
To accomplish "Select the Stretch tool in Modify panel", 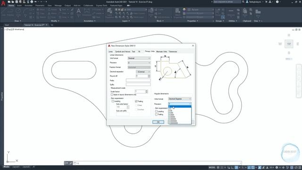I will pos(41,17).
